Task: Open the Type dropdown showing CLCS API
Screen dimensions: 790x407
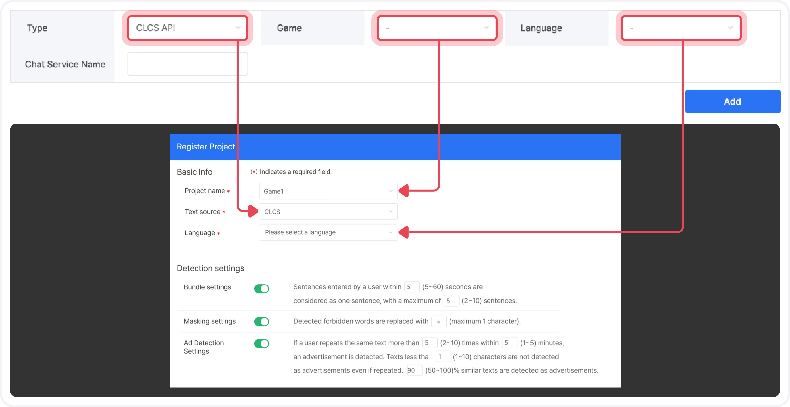Action: tap(187, 28)
